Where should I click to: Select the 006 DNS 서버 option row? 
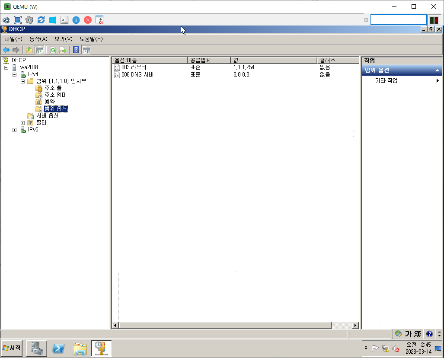(137, 75)
